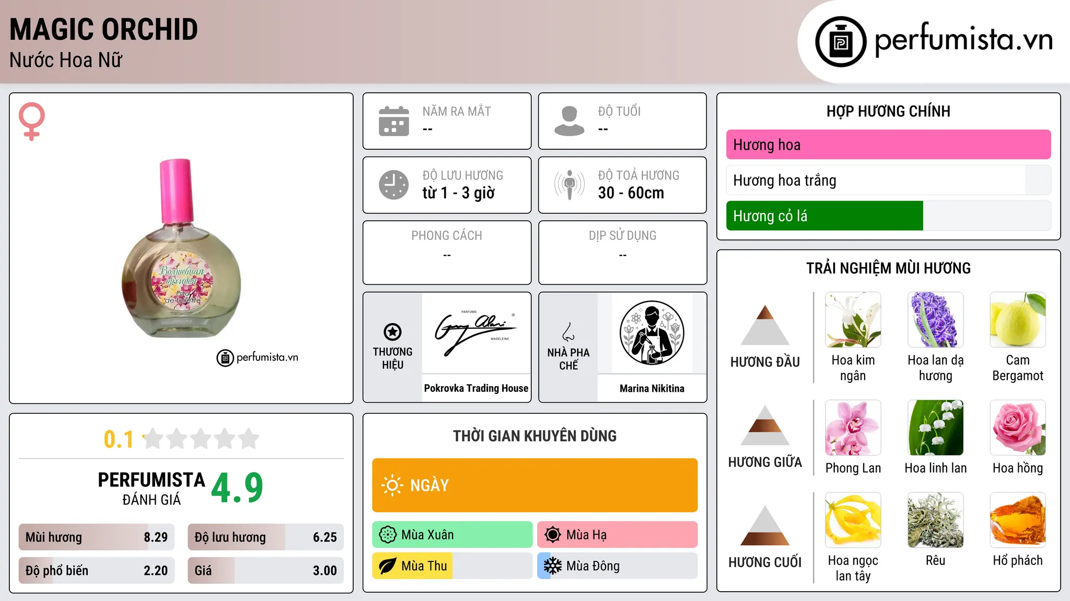Click the Độ phổ biến 2.20 score bar

tap(97, 570)
